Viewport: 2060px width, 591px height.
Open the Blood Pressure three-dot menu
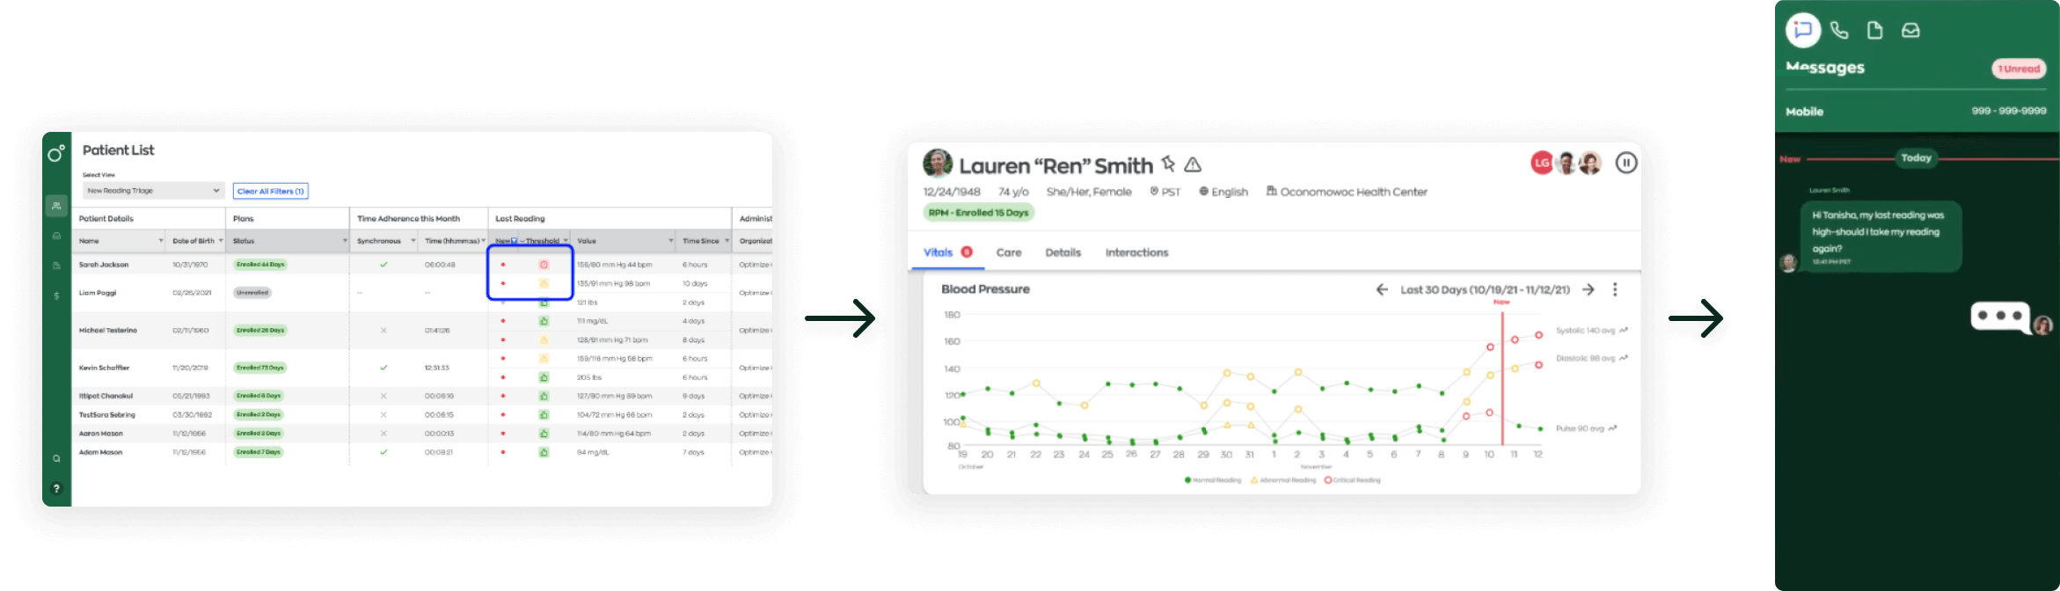point(1615,289)
